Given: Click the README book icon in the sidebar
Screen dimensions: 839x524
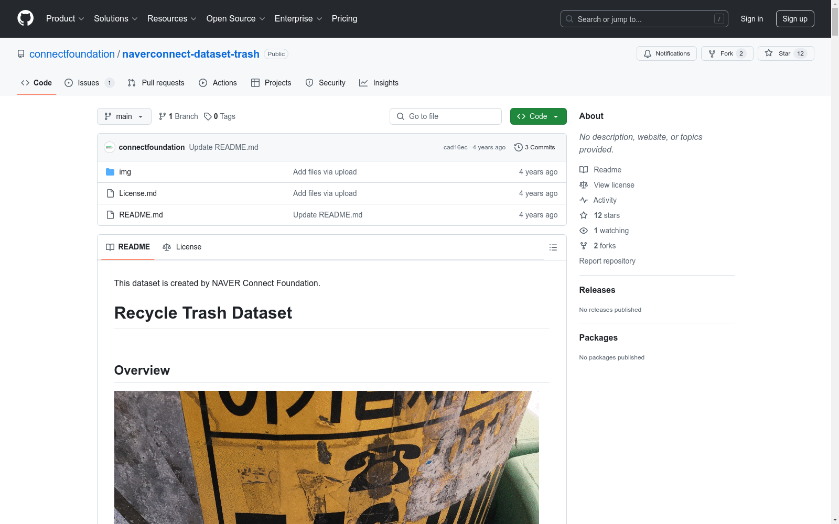Looking at the screenshot, I should pyautogui.click(x=583, y=169).
